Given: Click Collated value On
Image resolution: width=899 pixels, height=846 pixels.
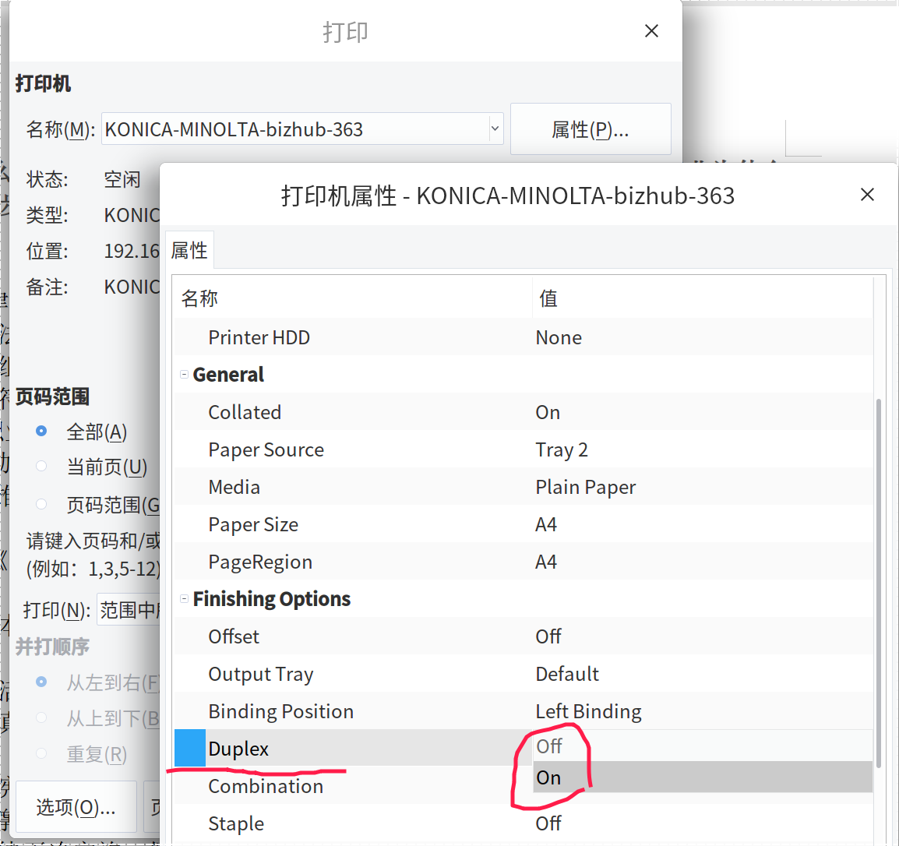Looking at the screenshot, I should pos(548,413).
